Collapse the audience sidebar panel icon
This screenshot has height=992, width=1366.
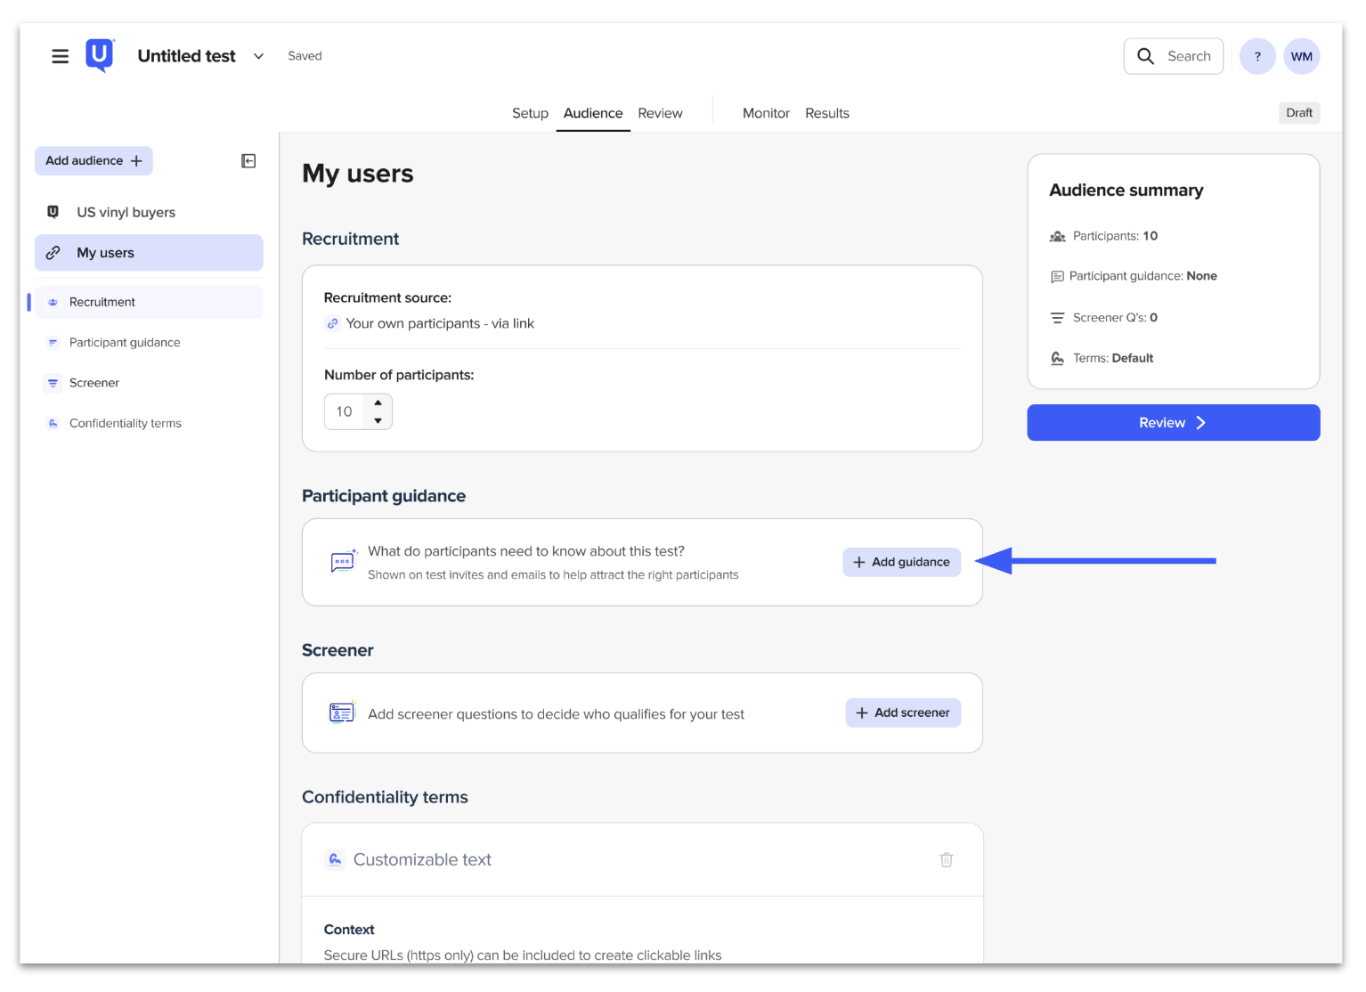point(248,161)
